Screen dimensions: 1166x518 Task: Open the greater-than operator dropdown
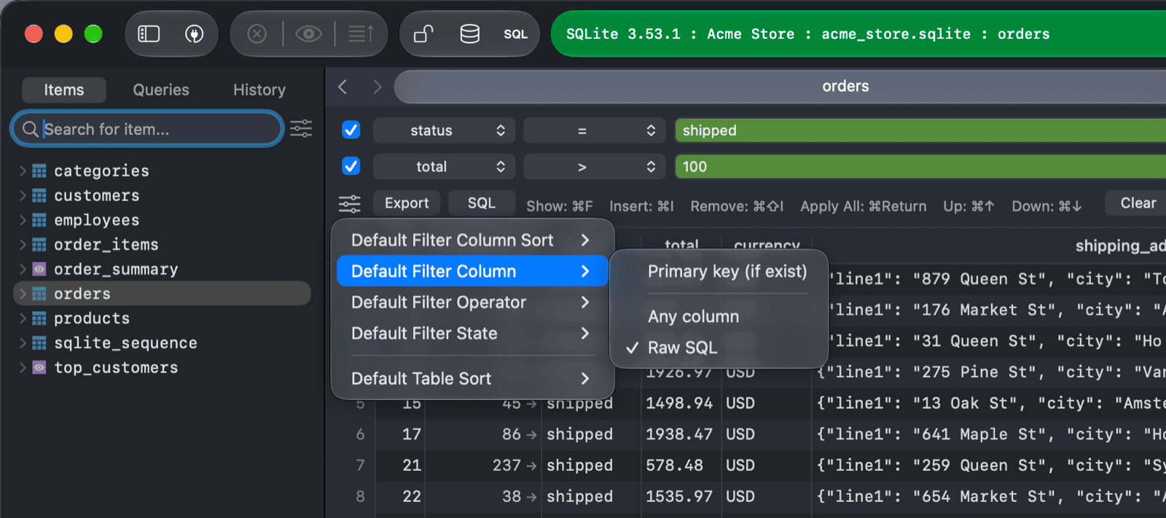[x=595, y=167]
